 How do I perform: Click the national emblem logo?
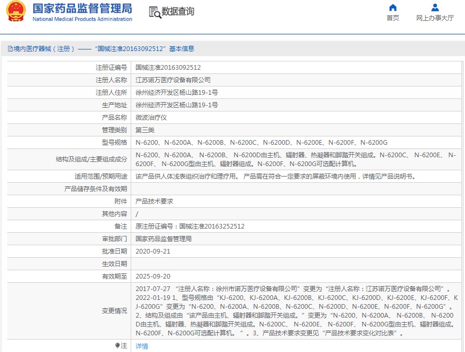16,11
